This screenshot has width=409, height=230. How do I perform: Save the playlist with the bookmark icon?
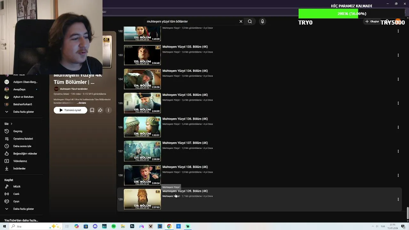click(x=92, y=110)
